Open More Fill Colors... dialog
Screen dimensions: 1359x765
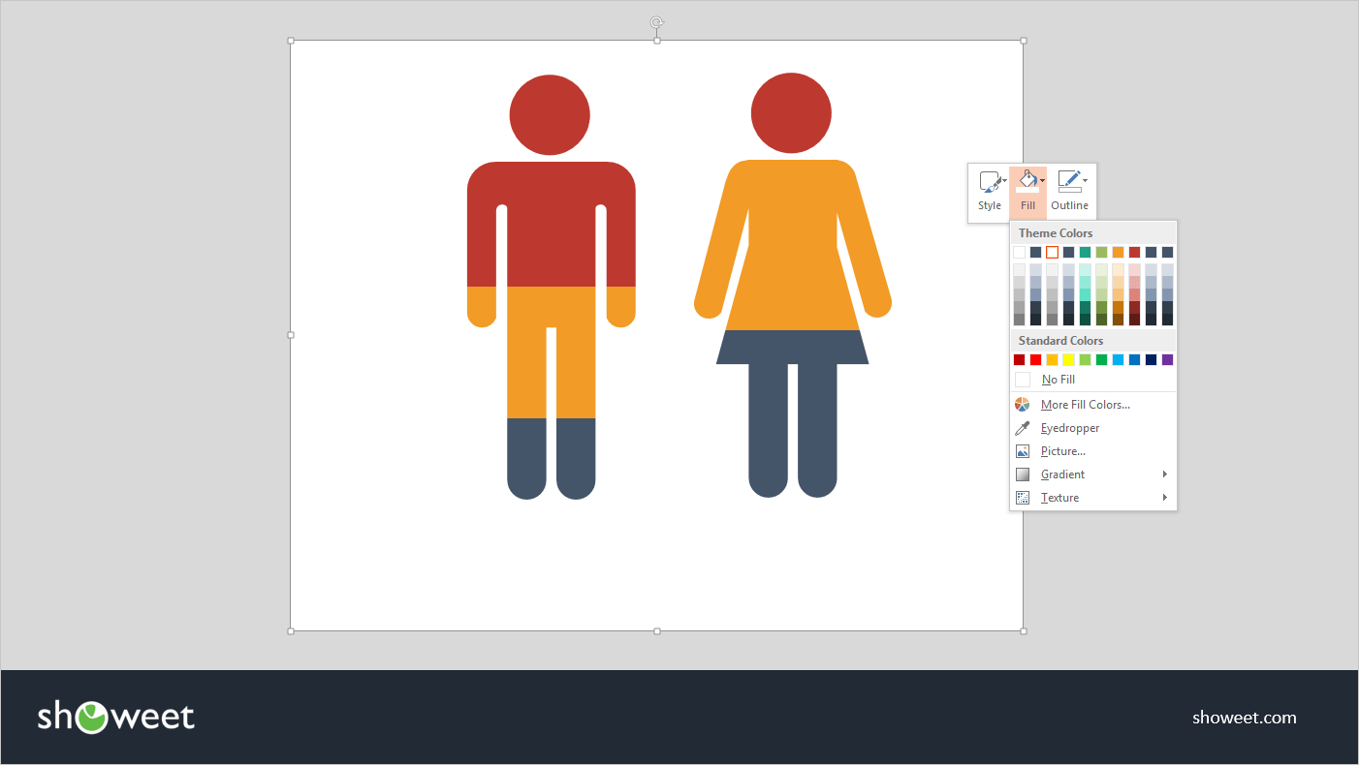1085,405
